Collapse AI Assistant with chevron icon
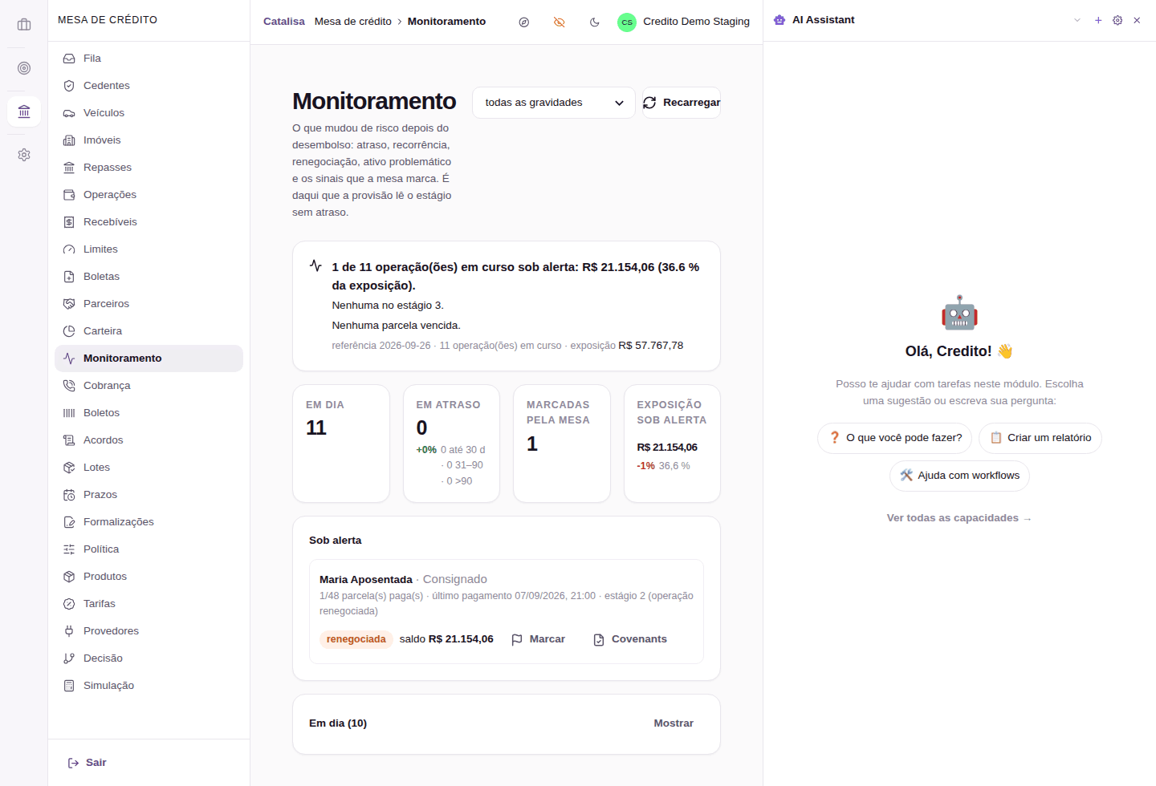Image resolution: width=1156 pixels, height=786 pixels. pos(1077,20)
